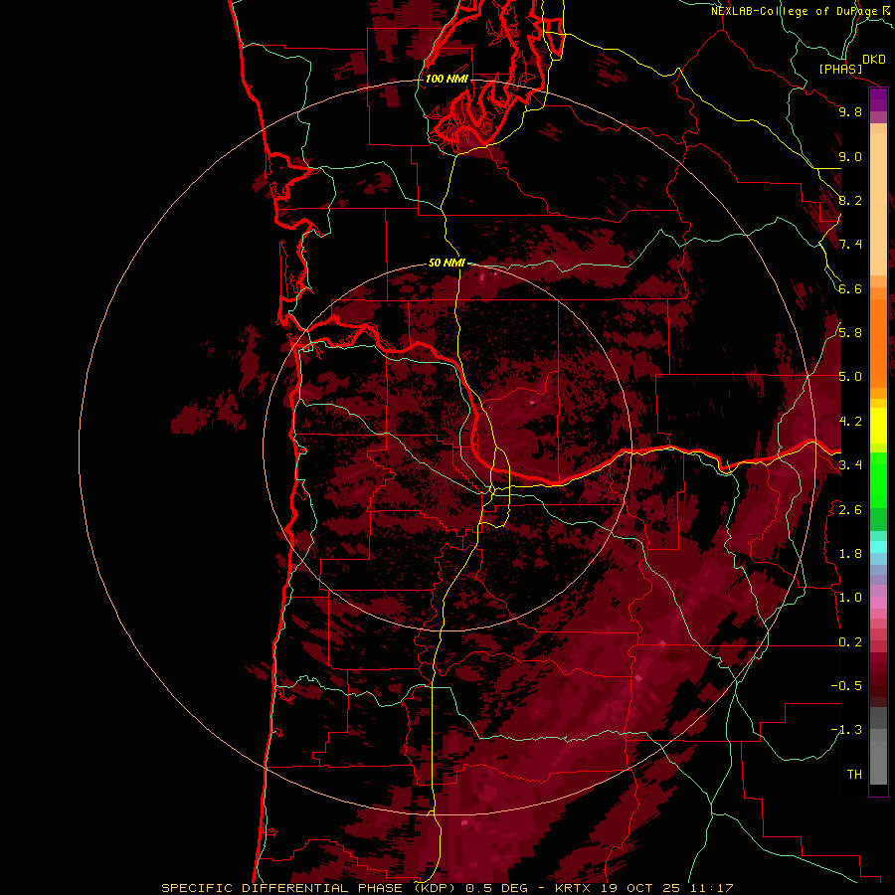
Task: Select the 7.4 value on the color scale
Action: pyautogui.click(x=850, y=245)
